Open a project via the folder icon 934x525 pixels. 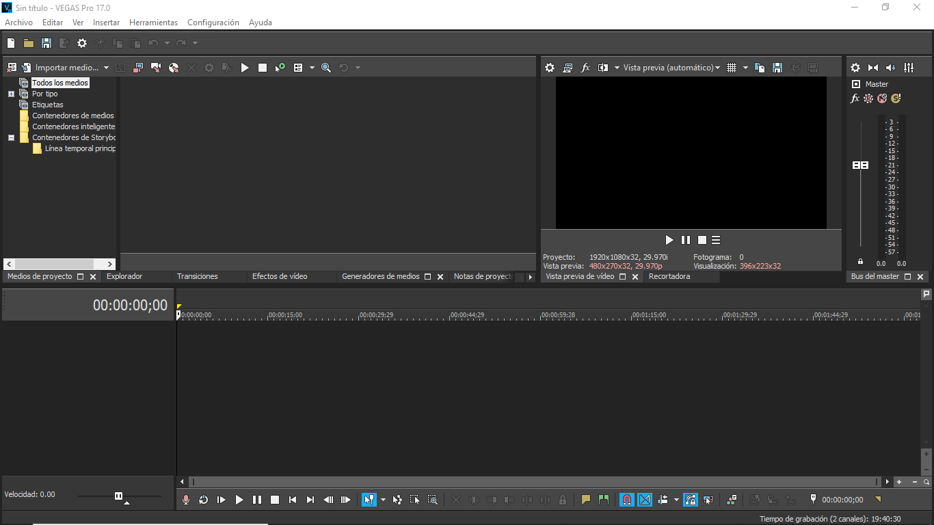[x=29, y=43]
